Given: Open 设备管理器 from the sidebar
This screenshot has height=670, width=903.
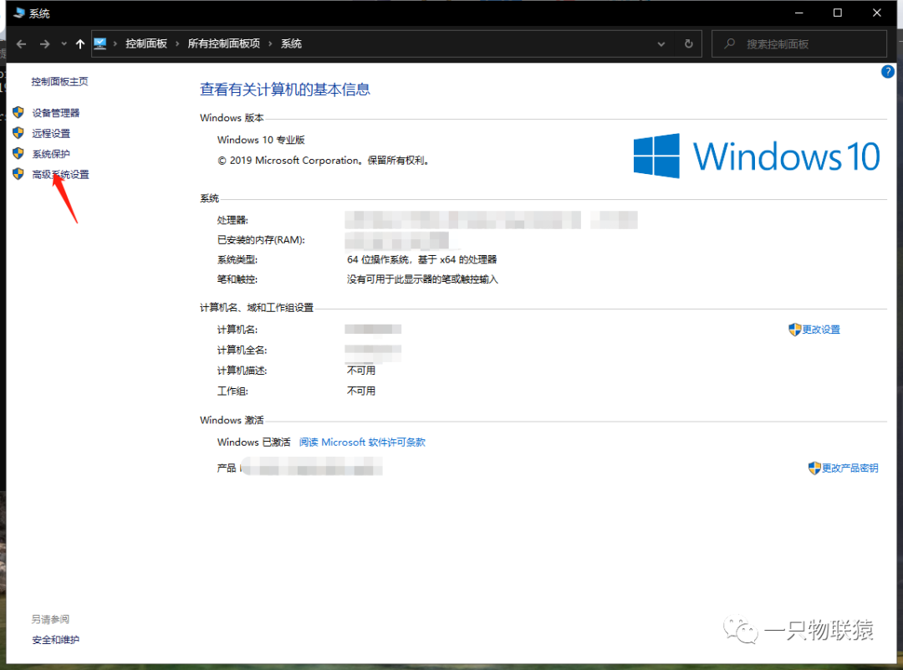Looking at the screenshot, I should [56, 113].
